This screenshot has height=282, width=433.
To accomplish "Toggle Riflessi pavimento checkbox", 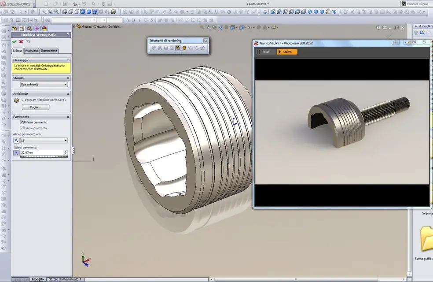I will tap(22, 122).
